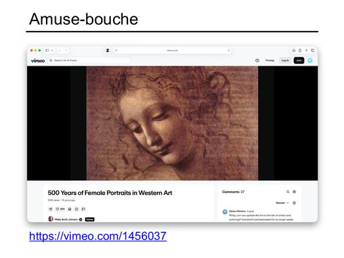Open the Newest sort dropdown
The image size is (344, 258).
[x=282, y=203]
